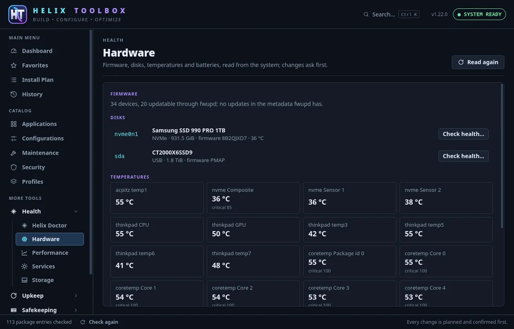
Task: Click the Favorites star icon
Action: point(14,65)
